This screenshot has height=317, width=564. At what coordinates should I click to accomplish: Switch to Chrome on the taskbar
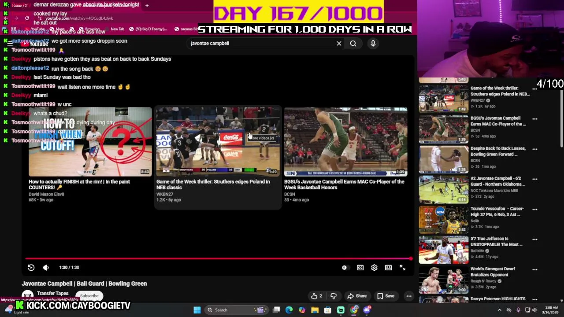[354, 310]
